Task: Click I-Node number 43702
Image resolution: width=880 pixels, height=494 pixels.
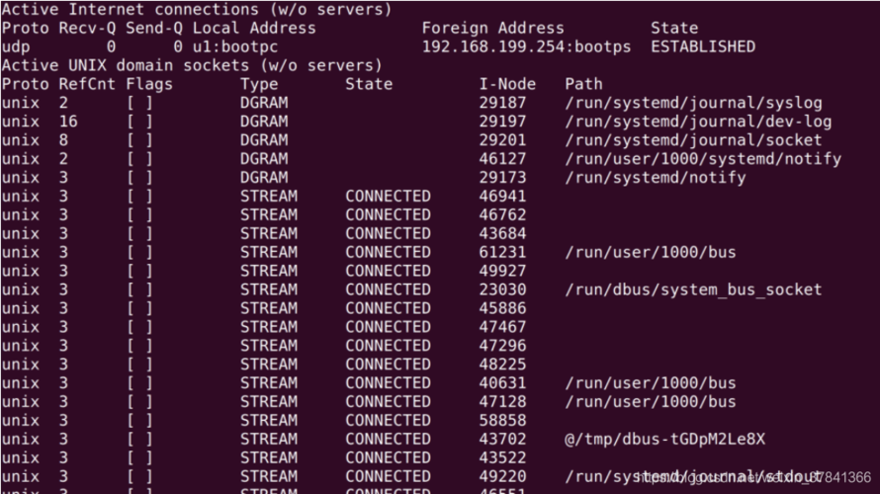Action: (x=503, y=439)
